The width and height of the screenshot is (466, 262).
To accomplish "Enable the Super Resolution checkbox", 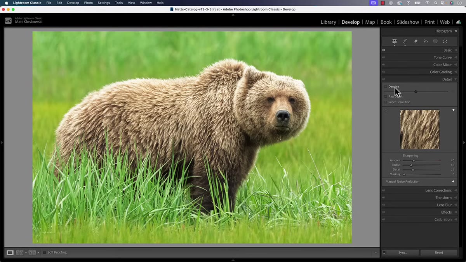I will [x=386, y=102].
